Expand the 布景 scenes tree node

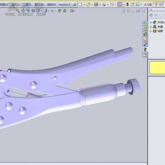coord(151,27)
